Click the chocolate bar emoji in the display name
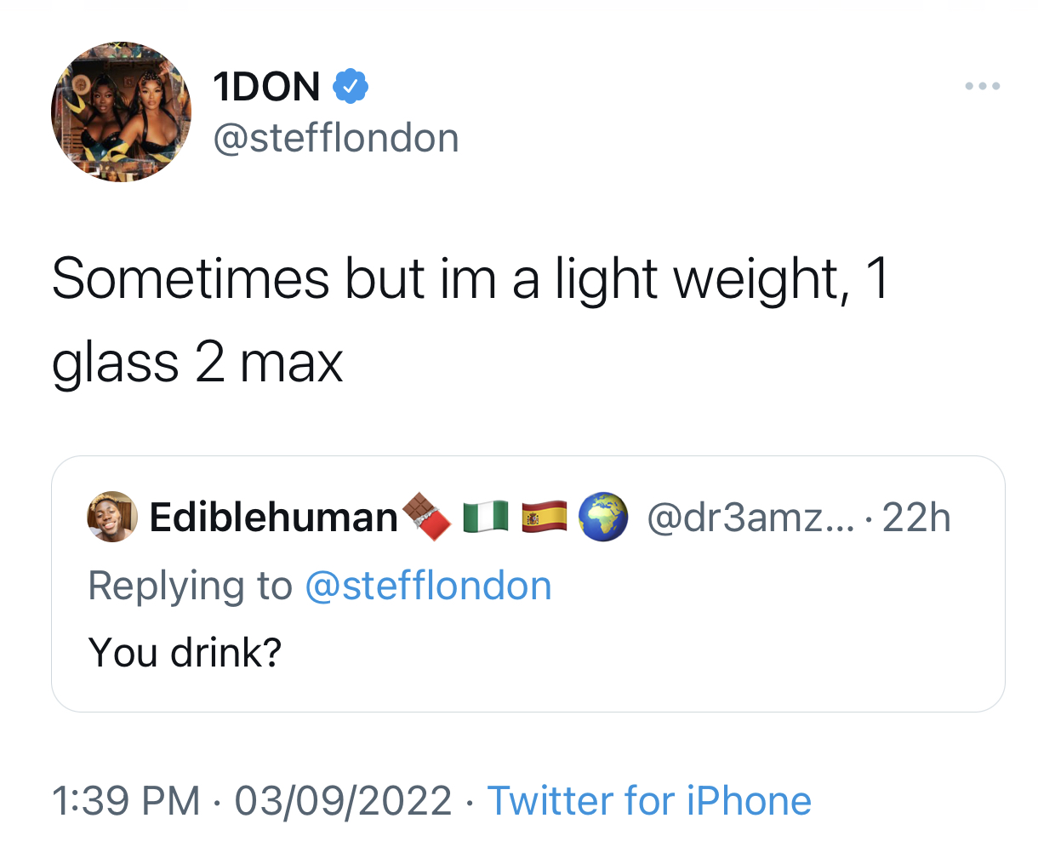 (x=427, y=517)
